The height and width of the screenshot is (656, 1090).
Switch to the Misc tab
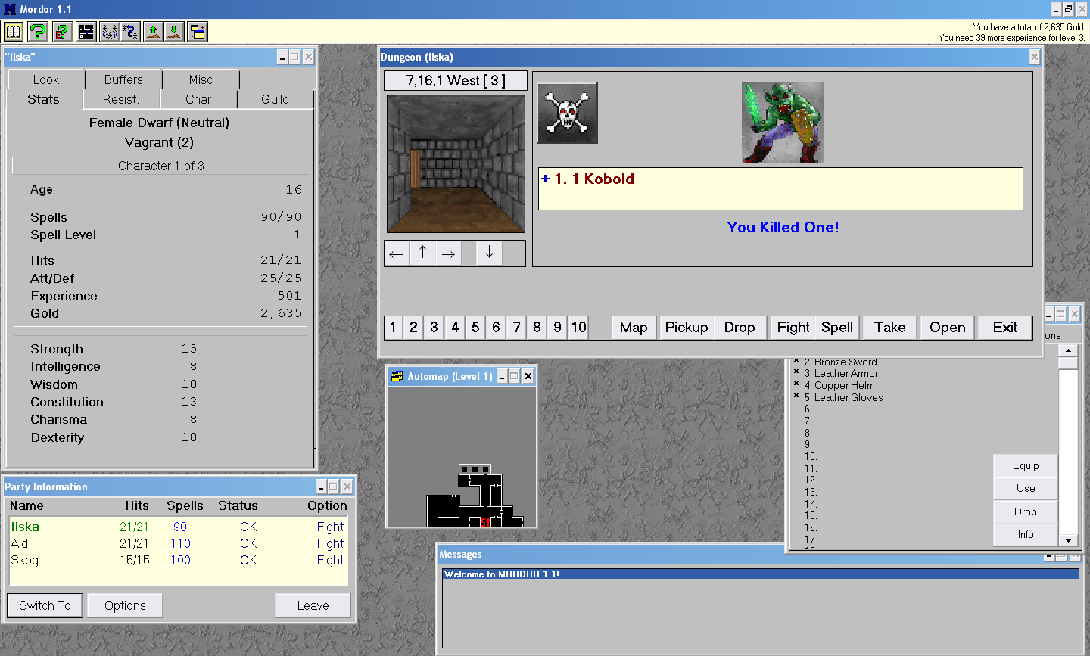click(201, 79)
